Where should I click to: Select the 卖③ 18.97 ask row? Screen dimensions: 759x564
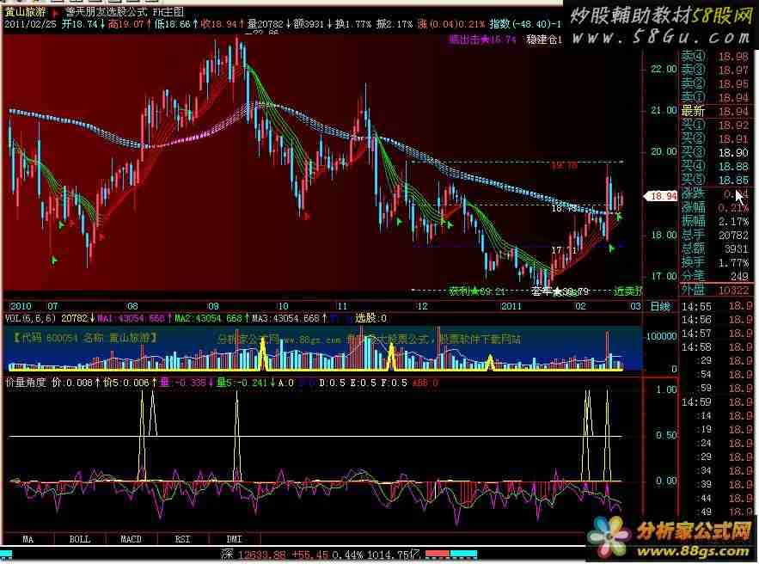coord(715,70)
